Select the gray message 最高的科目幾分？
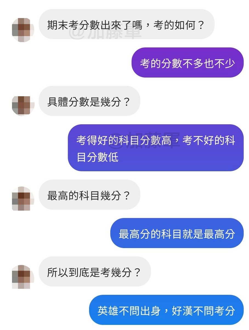This screenshot has height=330, width=249. (x=89, y=195)
